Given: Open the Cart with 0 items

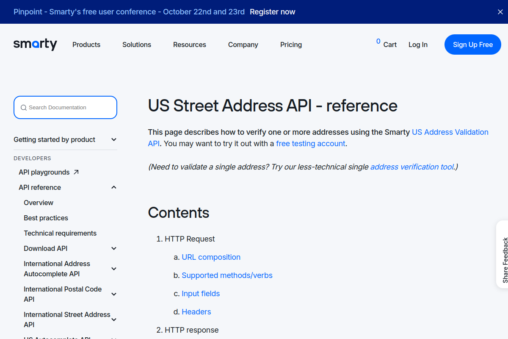Looking at the screenshot, I should [x=387, y=44].
